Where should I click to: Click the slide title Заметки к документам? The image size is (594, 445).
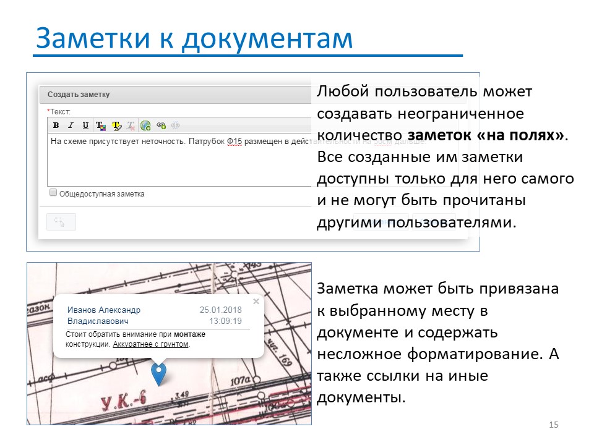(x=194, y=38)
